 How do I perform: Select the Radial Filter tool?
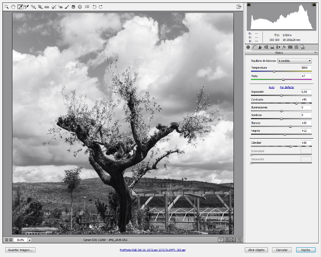coord(80,7)
